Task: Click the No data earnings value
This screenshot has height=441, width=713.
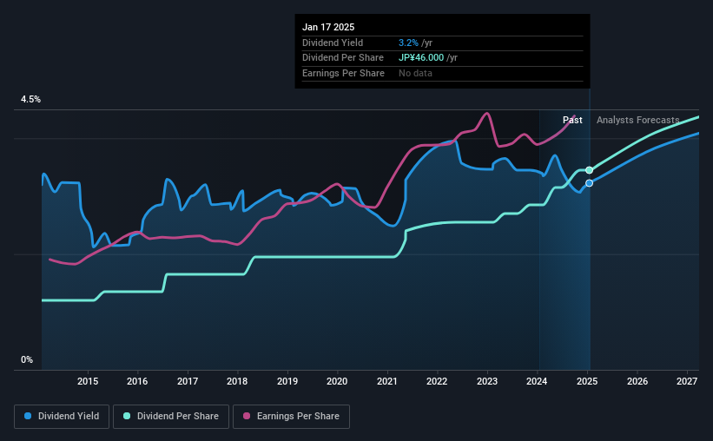Action: click(x=415, y=73)
